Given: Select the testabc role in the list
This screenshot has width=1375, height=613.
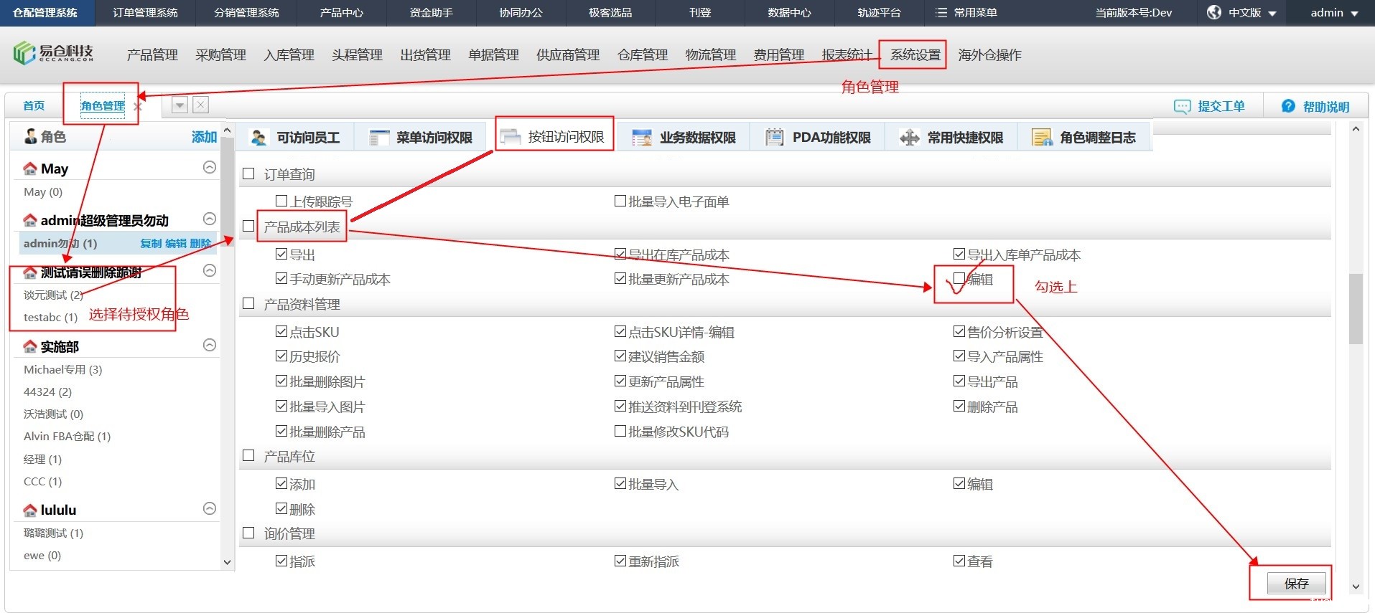Looking at the screenshot, I should (x=50, y=317).
